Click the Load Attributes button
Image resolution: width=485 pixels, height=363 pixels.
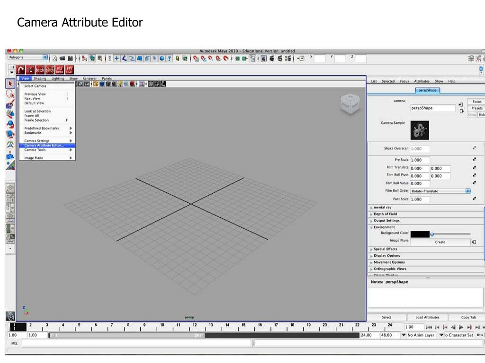(427, 317)
